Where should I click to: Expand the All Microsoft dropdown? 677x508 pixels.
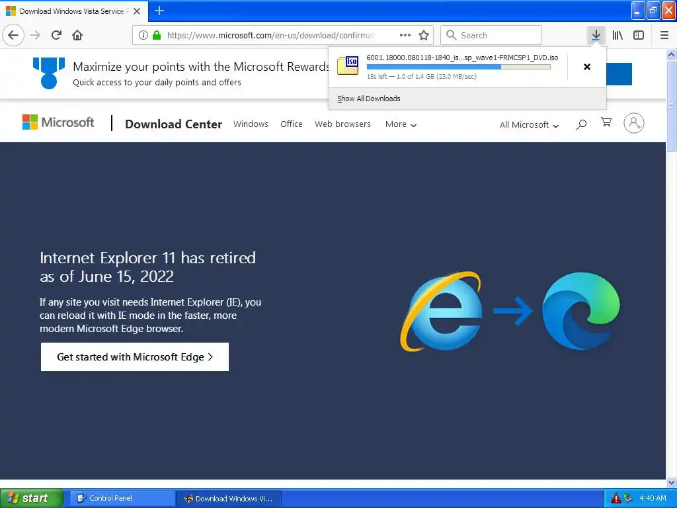(x=529, y=125)
